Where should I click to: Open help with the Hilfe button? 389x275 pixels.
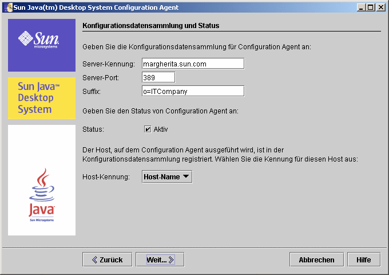point(364,260)
